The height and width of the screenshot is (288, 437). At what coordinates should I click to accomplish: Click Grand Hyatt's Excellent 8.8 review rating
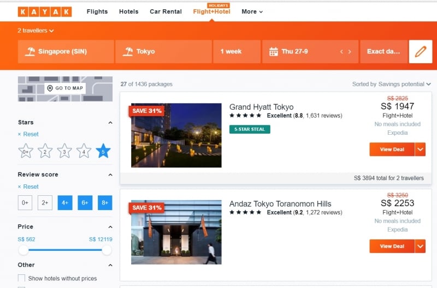[x=304, y=116]
